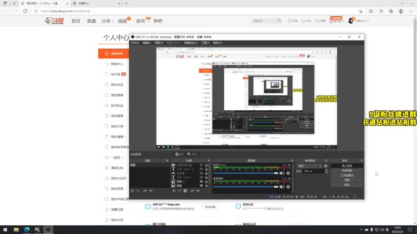Screen dimensions: 417x234
Task: Toggle visibility of last 图像 source
Action: pos(201,186)
